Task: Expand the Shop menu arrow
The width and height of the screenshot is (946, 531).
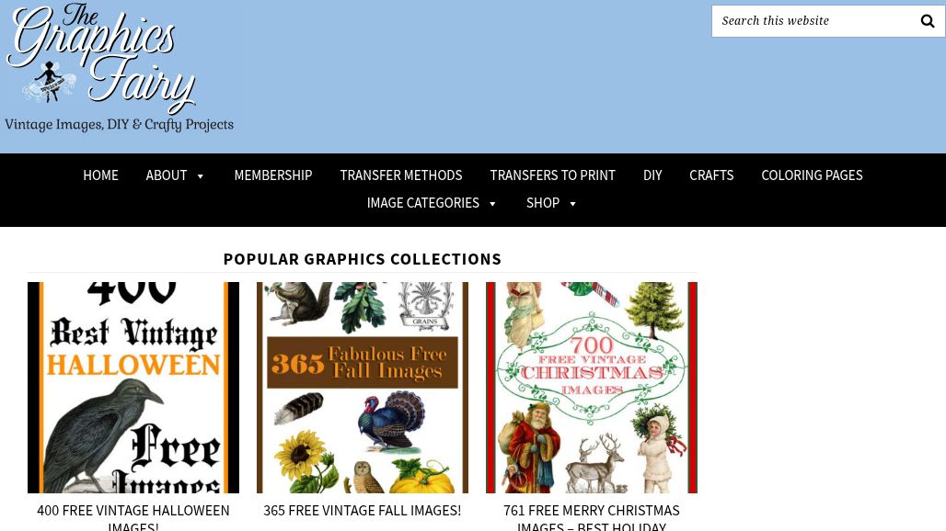Action: point(572,204)
